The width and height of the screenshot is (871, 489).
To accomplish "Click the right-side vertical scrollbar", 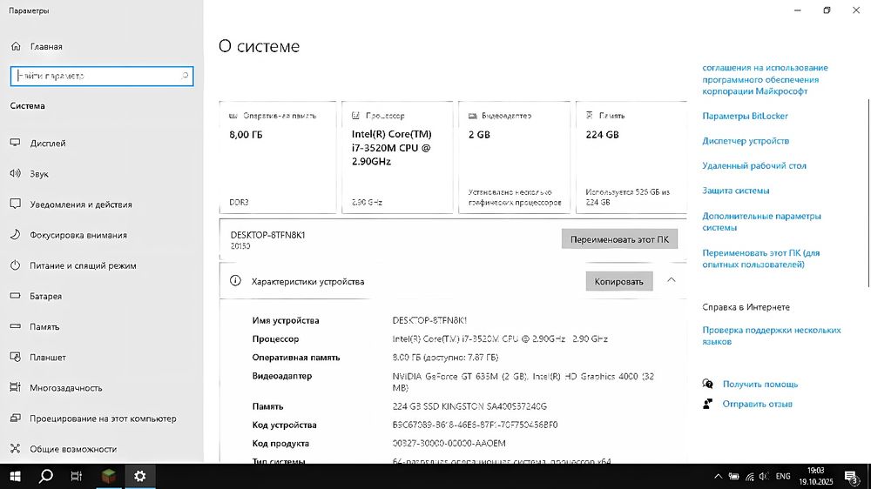I will point(868,193).
